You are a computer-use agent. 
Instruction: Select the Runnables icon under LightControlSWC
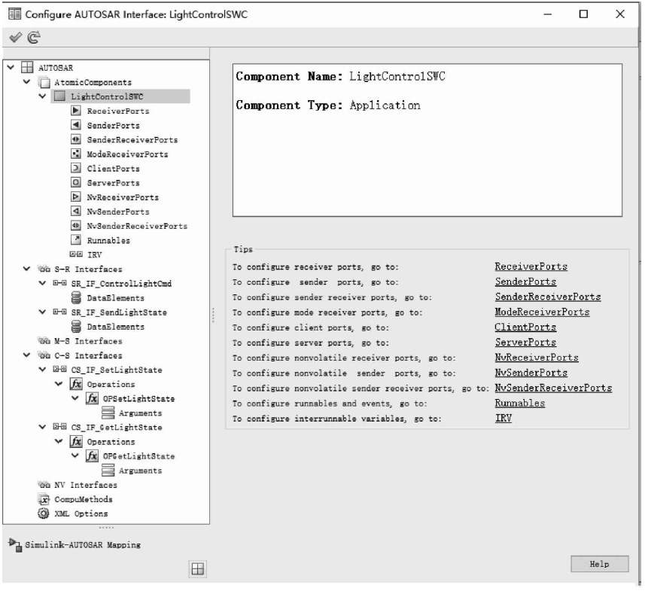click(x=77, y=241)
